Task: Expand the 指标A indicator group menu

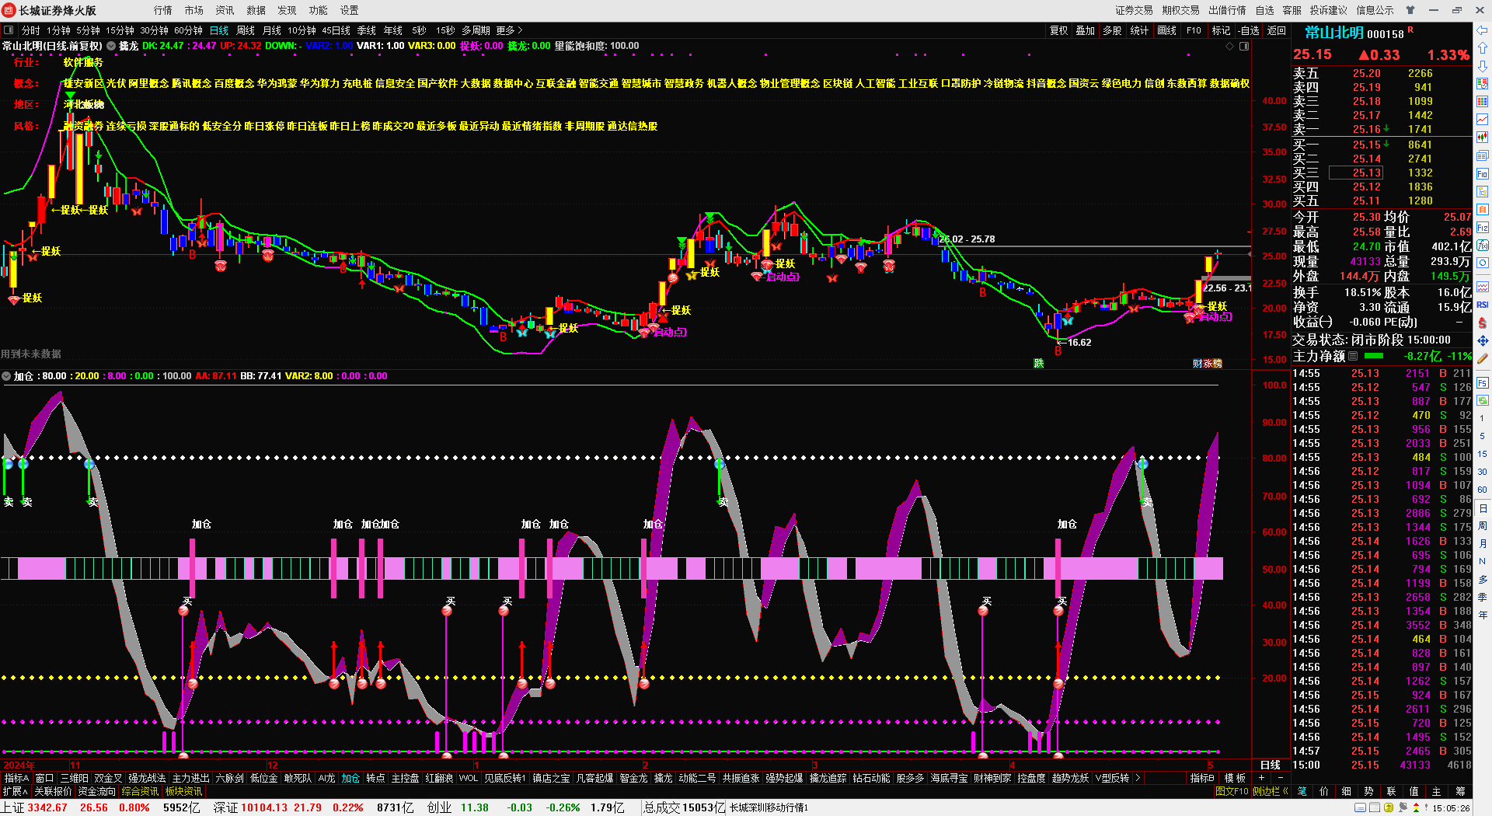Action: click(16, 778)
